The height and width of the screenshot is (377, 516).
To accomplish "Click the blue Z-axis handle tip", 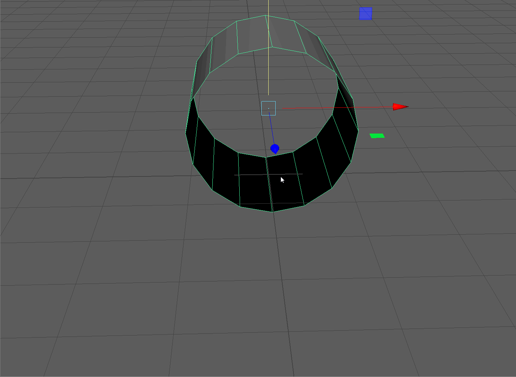I will click(275, 149).
